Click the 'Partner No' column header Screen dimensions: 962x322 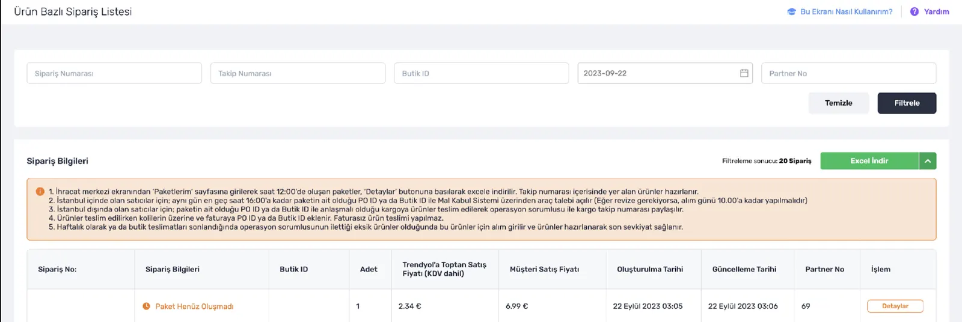[825, 269]
